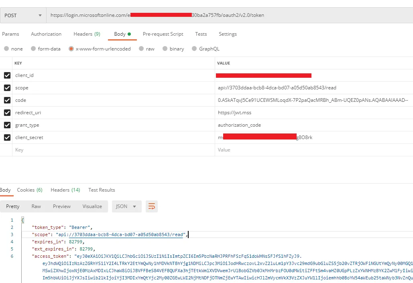Click the "ext_expires_in" response line
Viewport: 413px width, 283px height.
(x=63, y=249)
